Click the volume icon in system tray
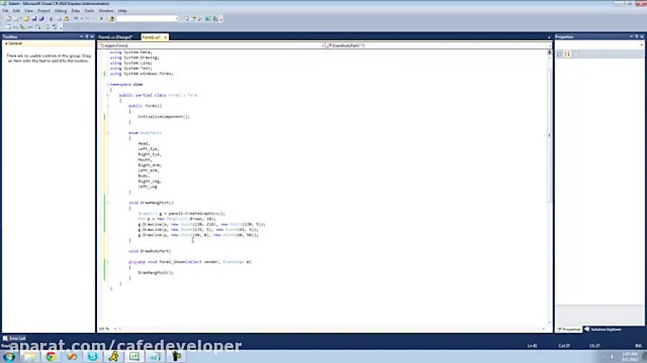647x363 pixels. (x=612, y=357)
